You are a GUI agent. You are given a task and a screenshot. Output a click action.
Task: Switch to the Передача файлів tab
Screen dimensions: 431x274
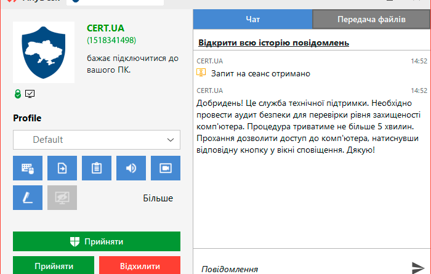(x=371, y=19)
